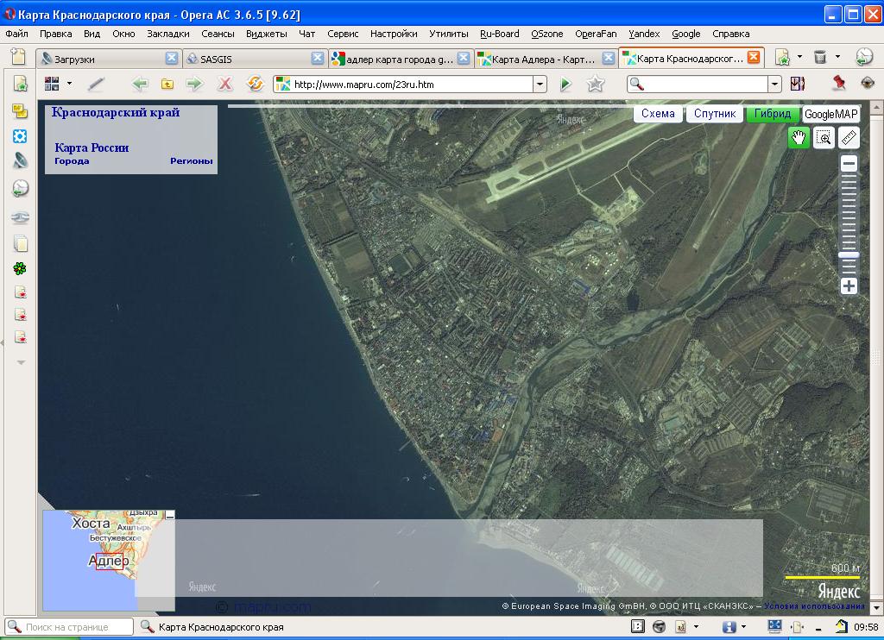Image resolution: width=884 pixels, height=640 pixels.
Task: Reload the page with the refresh icon
Action: coord(255,84)
